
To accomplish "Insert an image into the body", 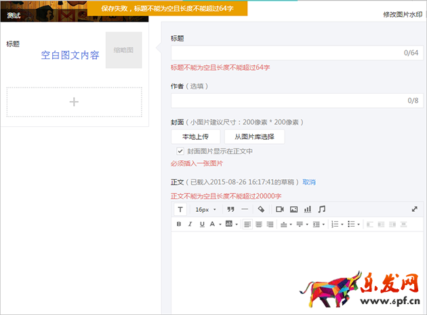I will 294,209.
